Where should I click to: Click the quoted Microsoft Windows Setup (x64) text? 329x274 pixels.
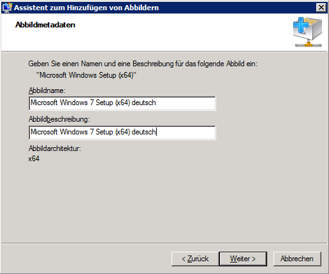point(86,75)
